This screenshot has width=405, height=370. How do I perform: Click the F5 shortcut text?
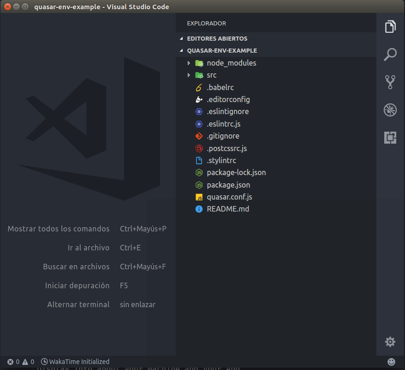(x=124, y=285)
